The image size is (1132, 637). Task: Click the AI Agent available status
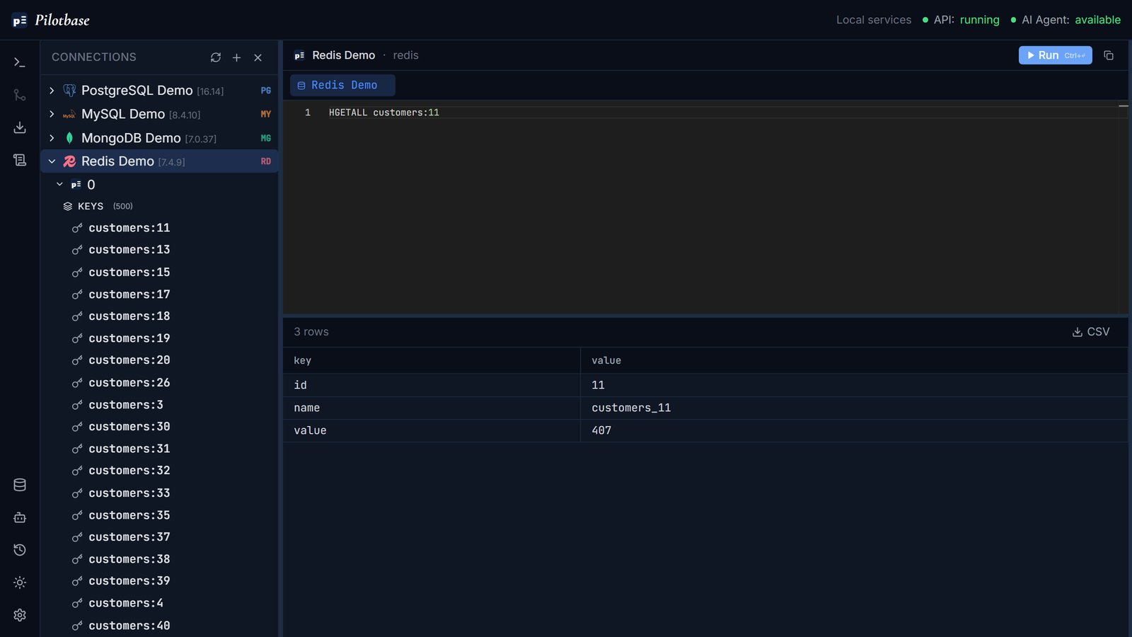pos(1065,20)
